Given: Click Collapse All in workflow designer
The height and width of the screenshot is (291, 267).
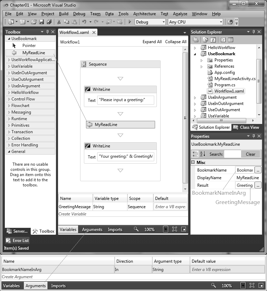Looking at the screenshot, I should click(x=176, y=42).
